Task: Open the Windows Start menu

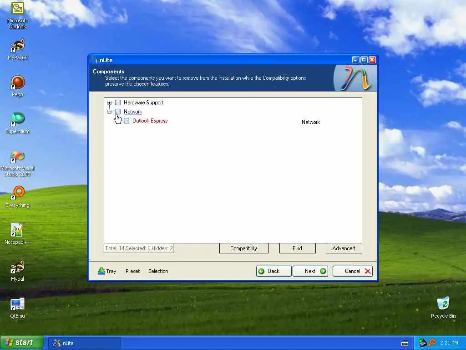Action: point(22,343)
